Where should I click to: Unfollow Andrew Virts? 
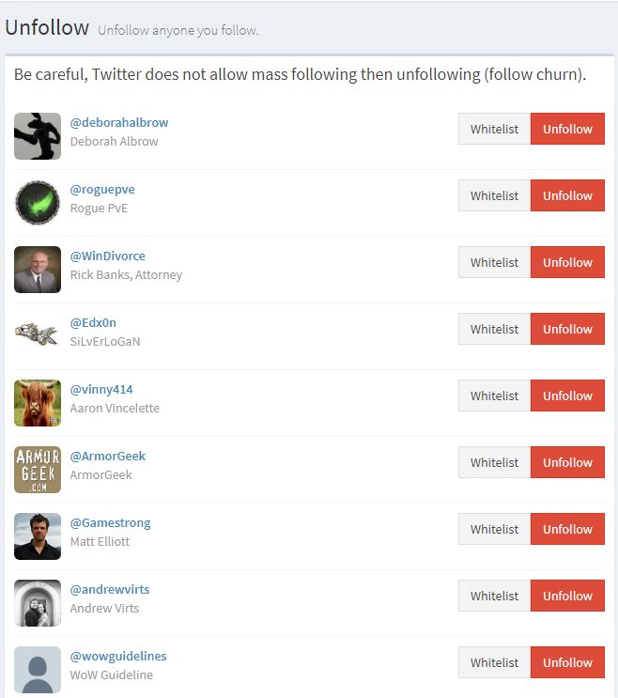pyautogui.click(x=567, y=596)
